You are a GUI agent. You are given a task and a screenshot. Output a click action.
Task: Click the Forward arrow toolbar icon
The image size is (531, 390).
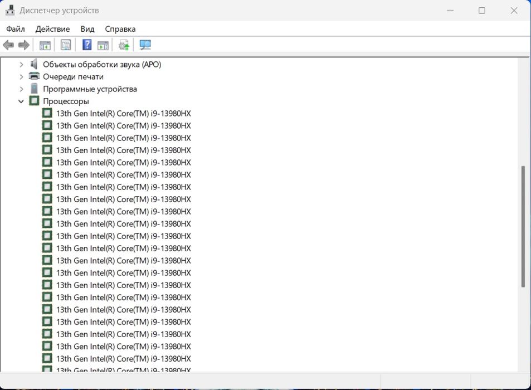24,45
